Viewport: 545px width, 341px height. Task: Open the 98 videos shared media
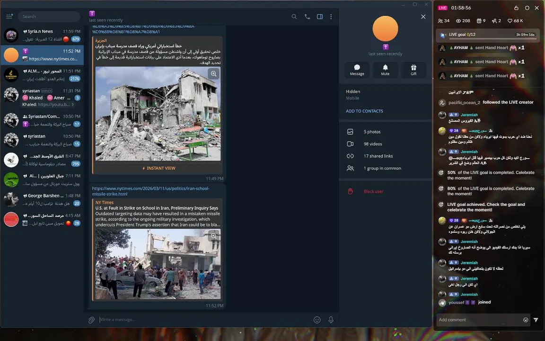(x=386, y=144)
